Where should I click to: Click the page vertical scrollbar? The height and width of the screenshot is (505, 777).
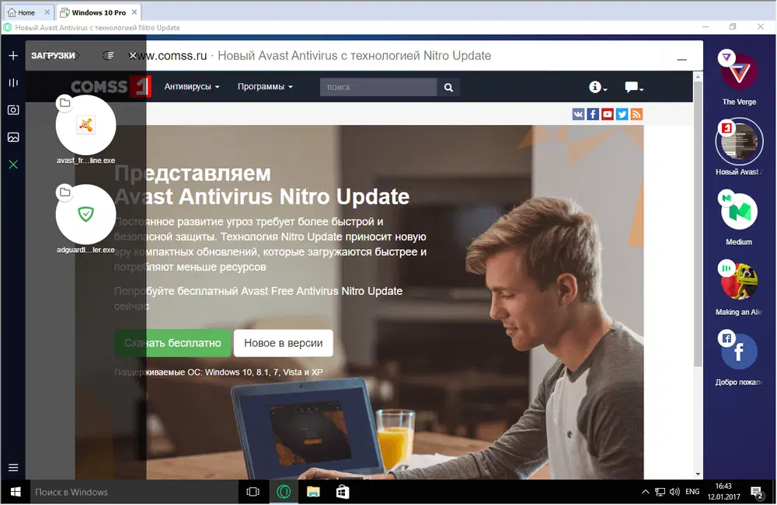(x=698, y=223)
